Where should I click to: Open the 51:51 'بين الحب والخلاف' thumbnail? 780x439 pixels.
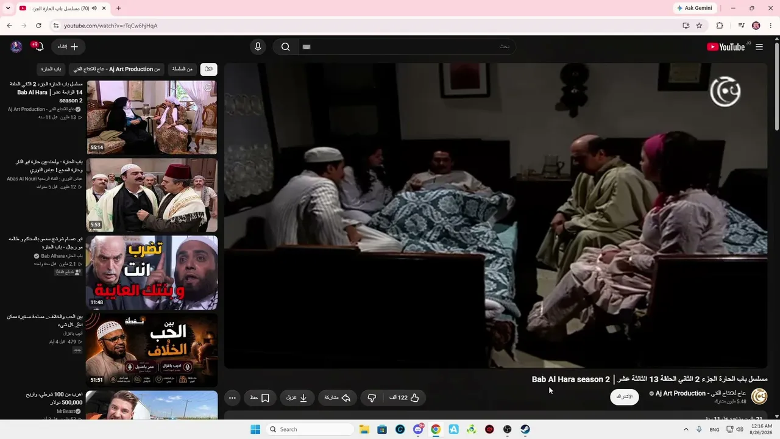click(x=152, y=350)
